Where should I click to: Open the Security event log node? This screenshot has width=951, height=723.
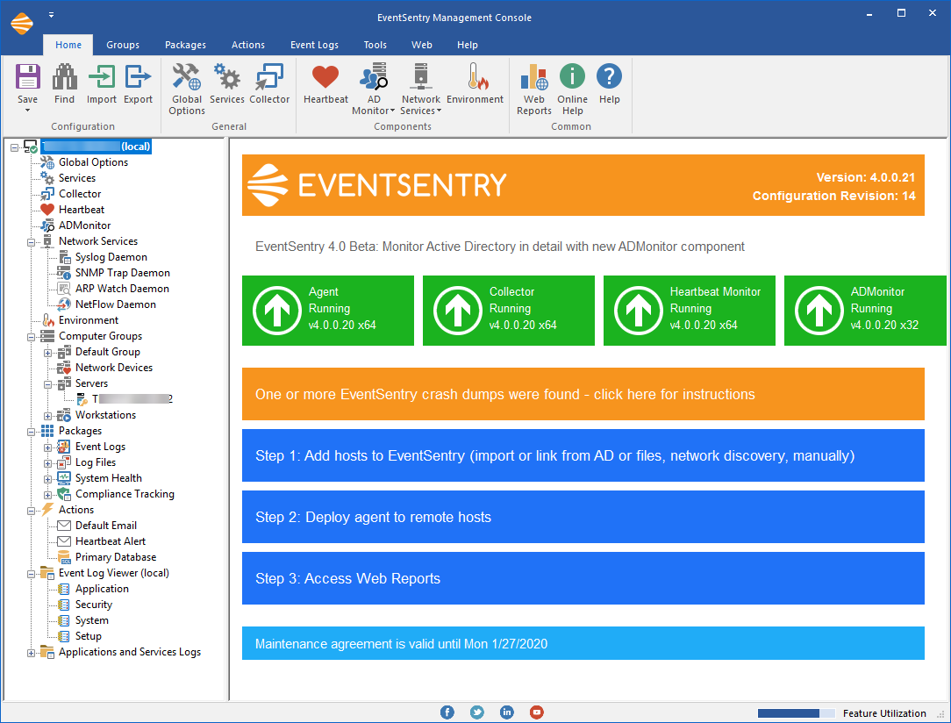93,605
